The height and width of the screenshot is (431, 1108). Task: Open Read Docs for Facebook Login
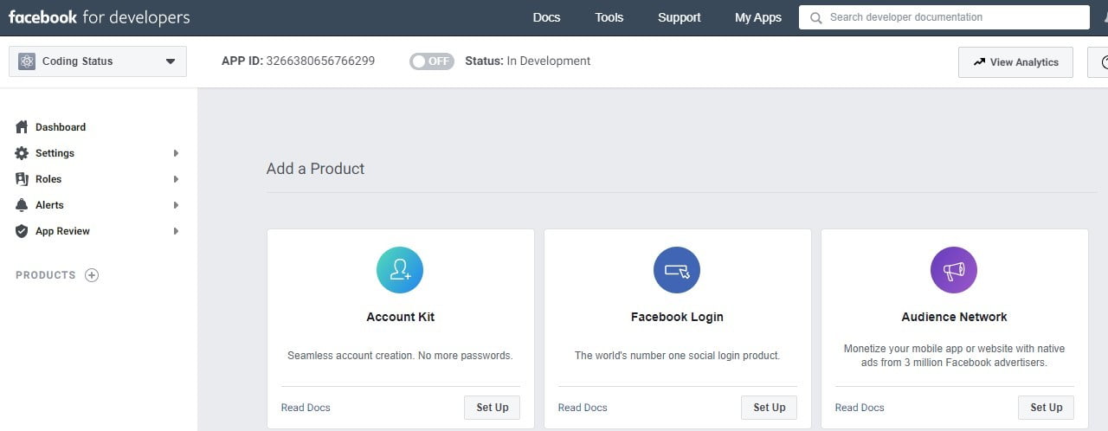click(x=583, y=408)
